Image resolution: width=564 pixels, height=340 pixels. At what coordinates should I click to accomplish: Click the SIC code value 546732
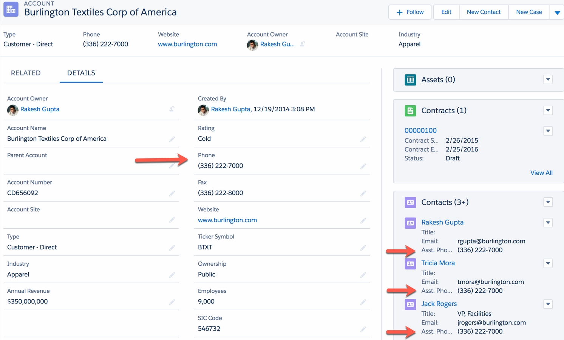[x=209, y=329]
